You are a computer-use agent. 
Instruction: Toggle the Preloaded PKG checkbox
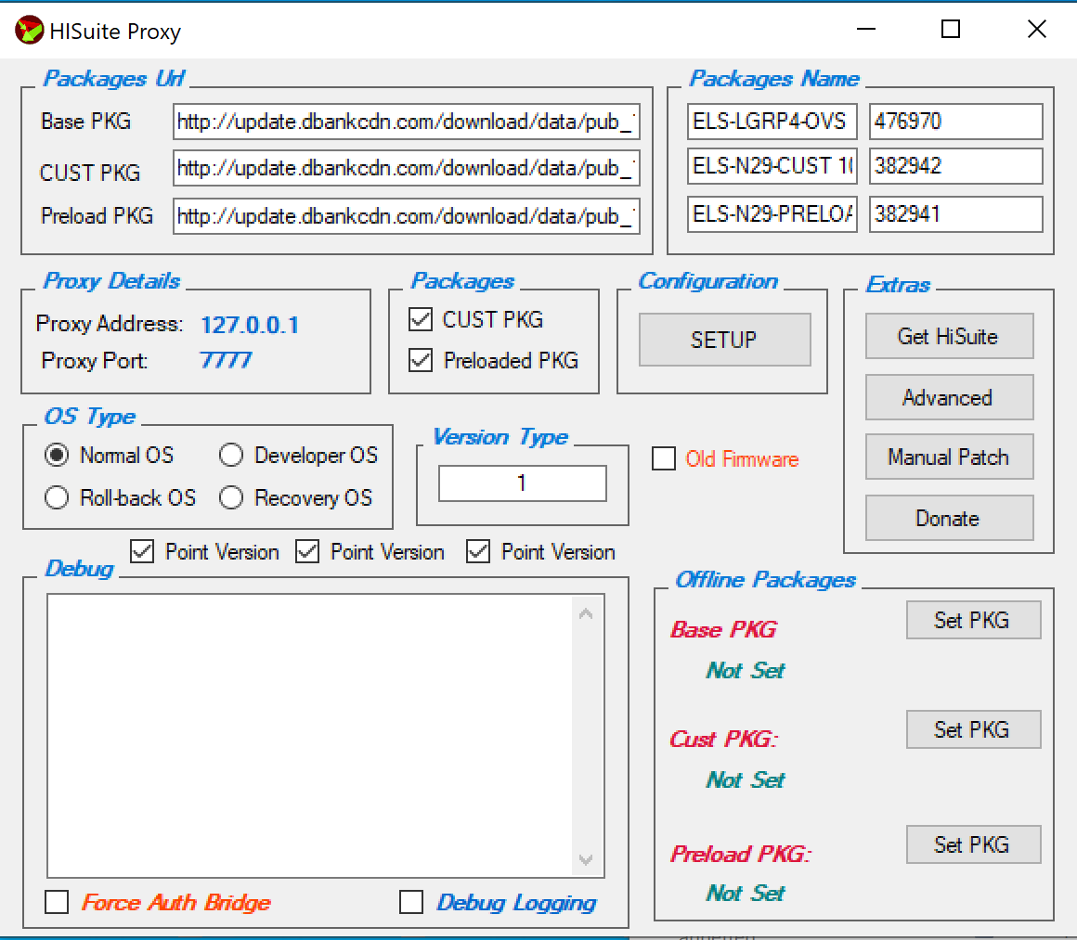tap(421, 360)
